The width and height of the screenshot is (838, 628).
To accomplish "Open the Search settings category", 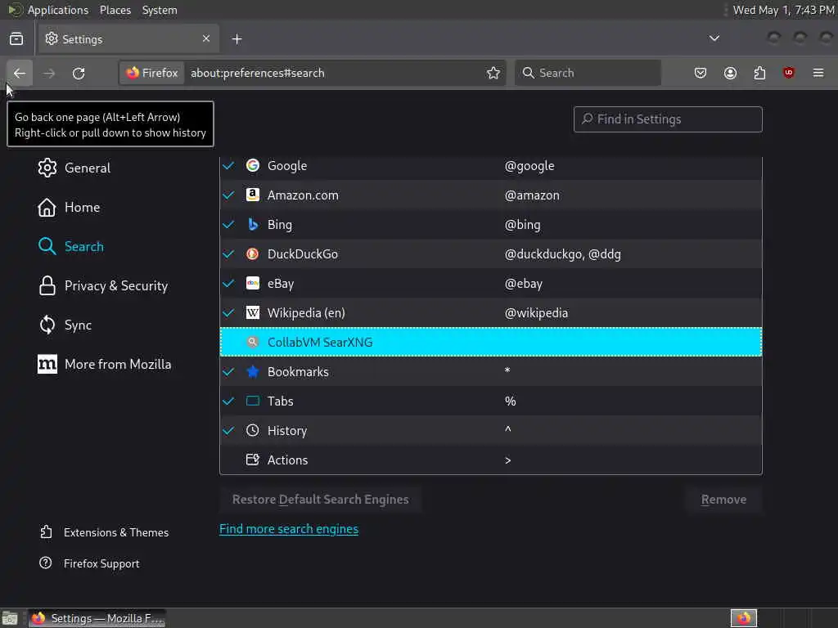I will click(71, 246).
